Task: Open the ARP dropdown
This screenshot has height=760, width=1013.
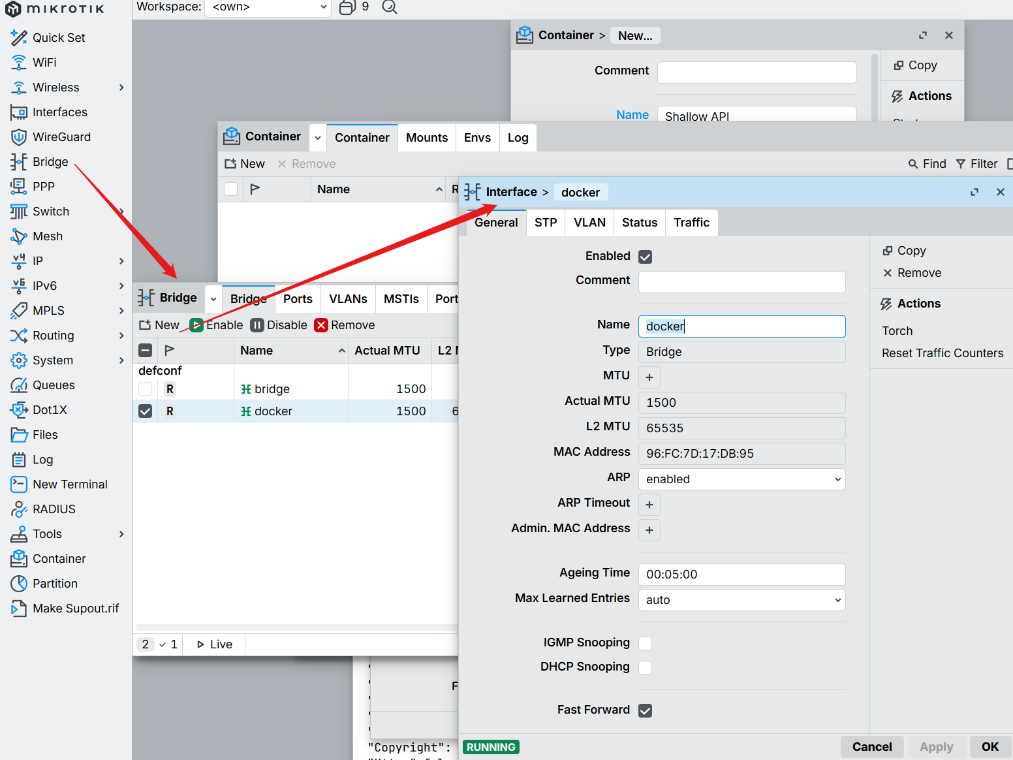Action: (x=741, y=479)
